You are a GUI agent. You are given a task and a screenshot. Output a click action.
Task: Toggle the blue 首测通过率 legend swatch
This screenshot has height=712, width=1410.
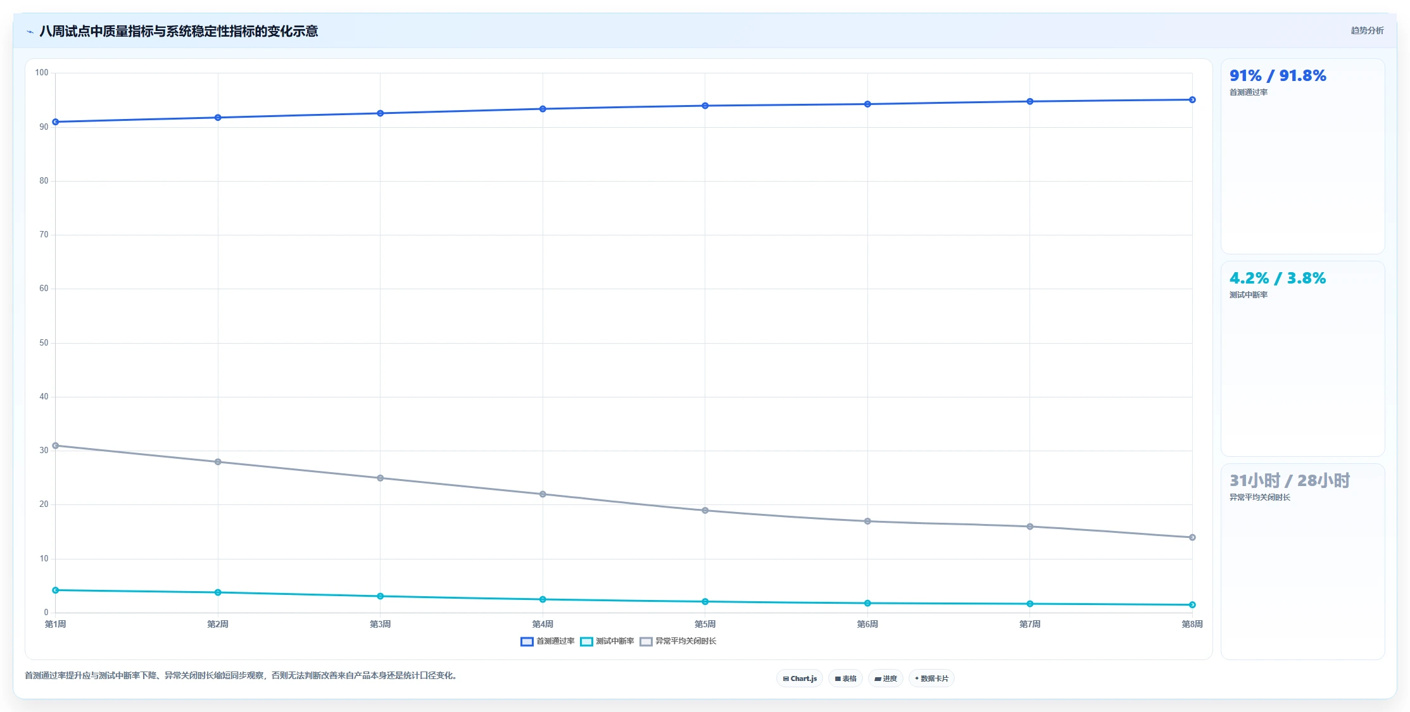tap(527, 642)
